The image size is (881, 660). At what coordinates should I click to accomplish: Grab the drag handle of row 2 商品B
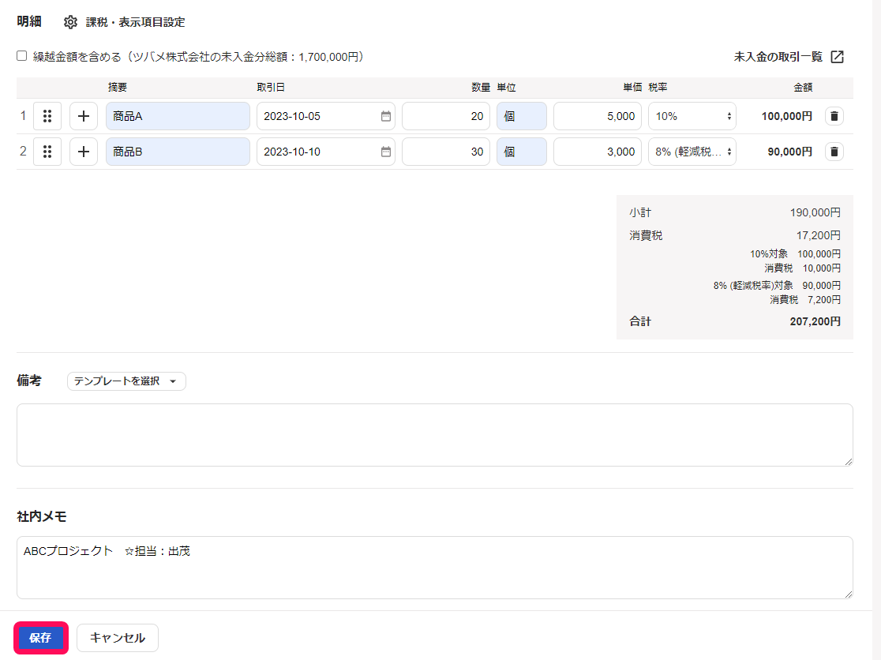point(47,152)
